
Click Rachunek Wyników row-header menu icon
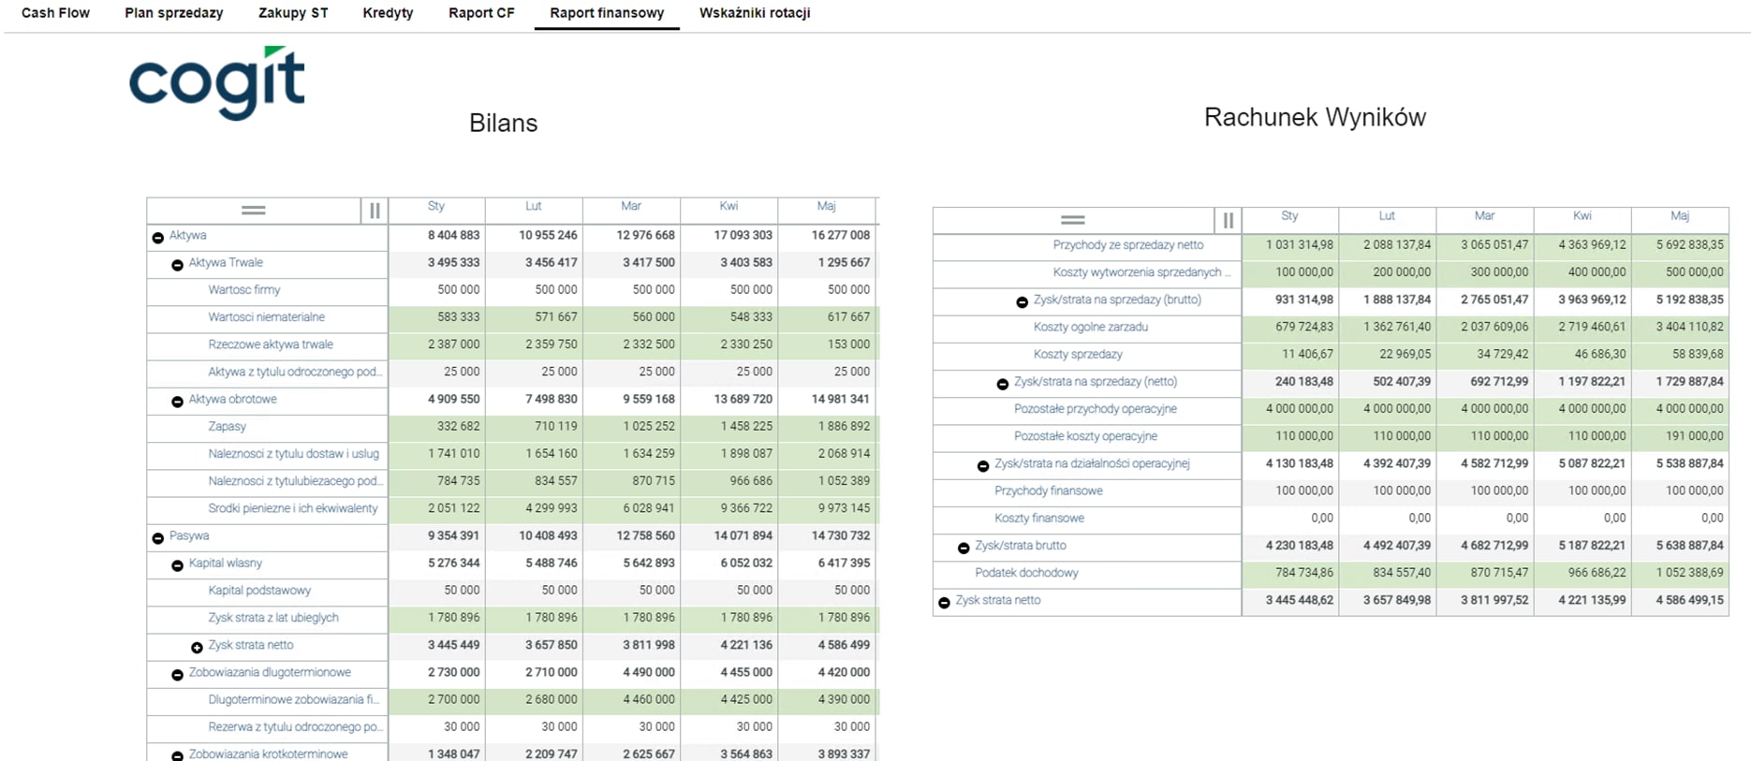pyautogui.click(x=1072, y=220)
